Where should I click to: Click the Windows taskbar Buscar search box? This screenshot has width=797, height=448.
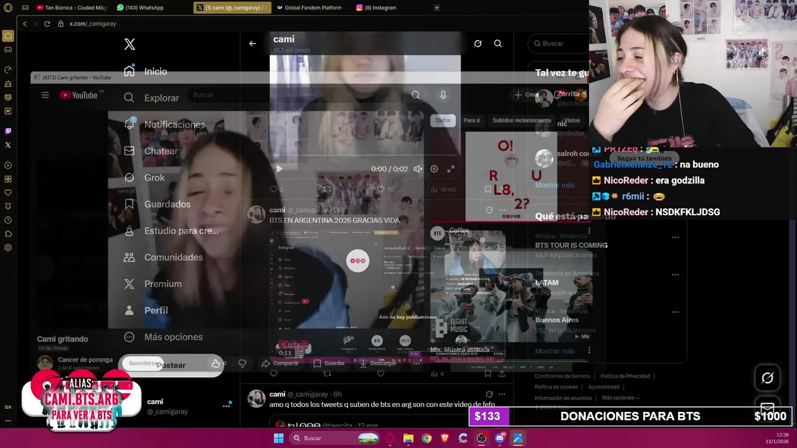(334, 438)
